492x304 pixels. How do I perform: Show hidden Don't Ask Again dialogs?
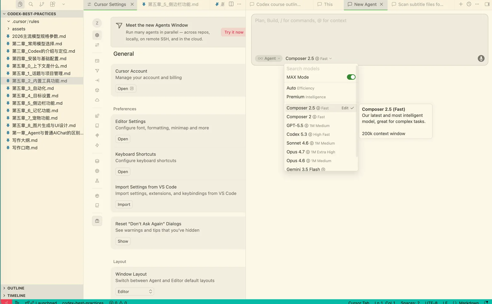tap(123, 241)
